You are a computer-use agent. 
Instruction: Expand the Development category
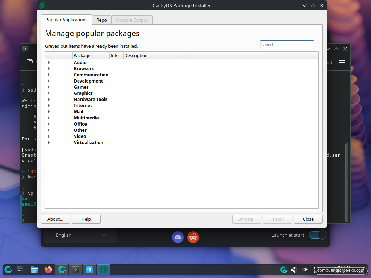[49, 81]
